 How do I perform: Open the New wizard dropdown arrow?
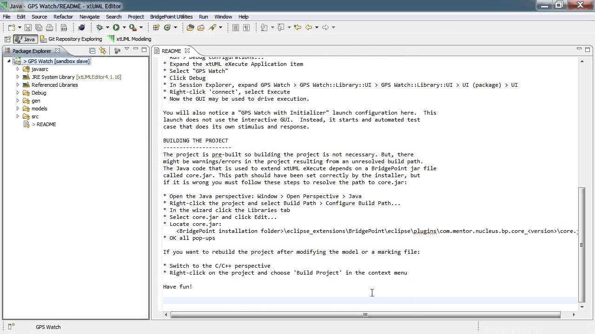[20, 27]
